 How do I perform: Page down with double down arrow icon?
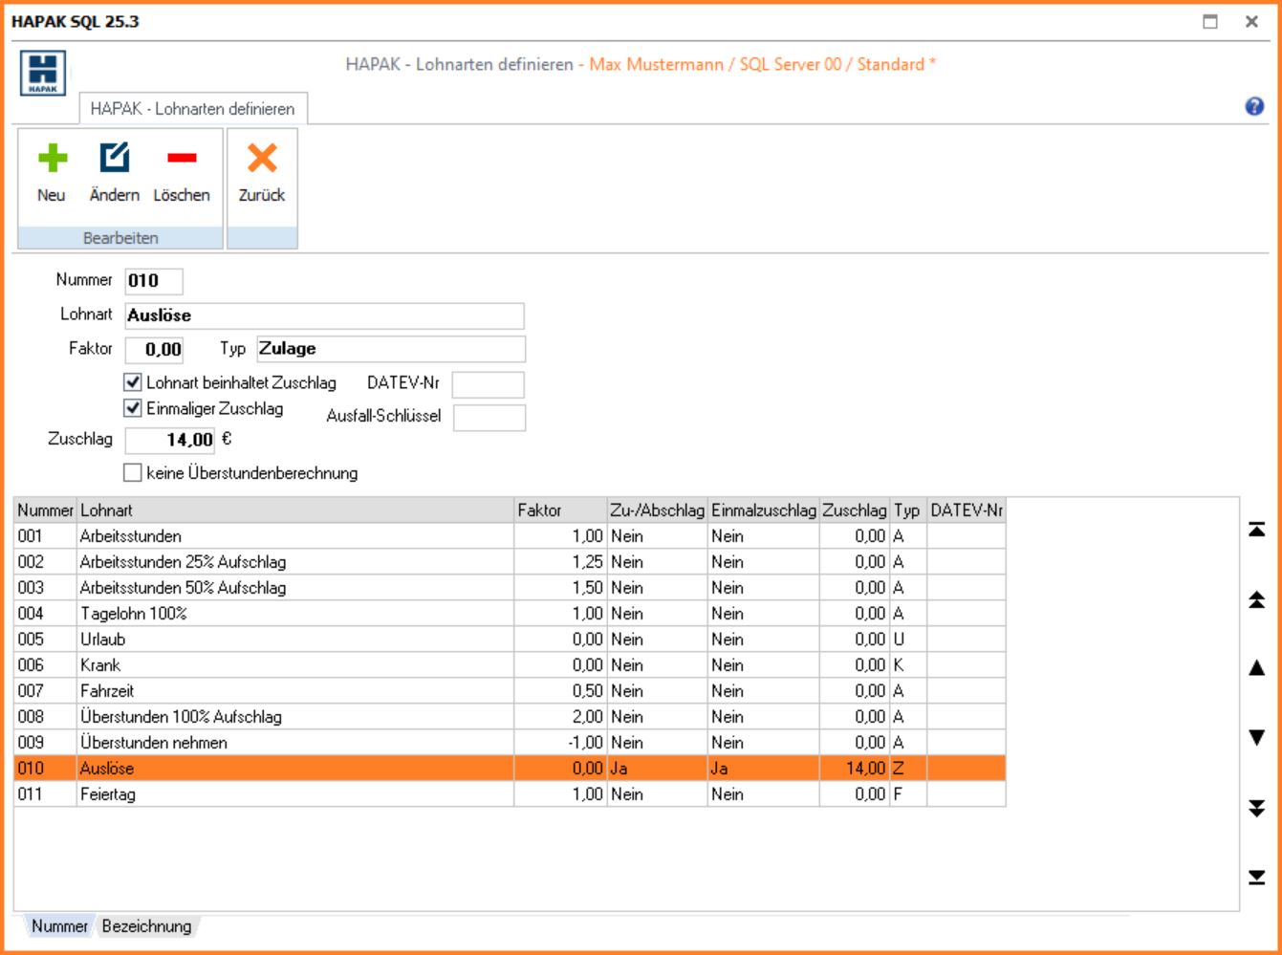(1257, 809)
